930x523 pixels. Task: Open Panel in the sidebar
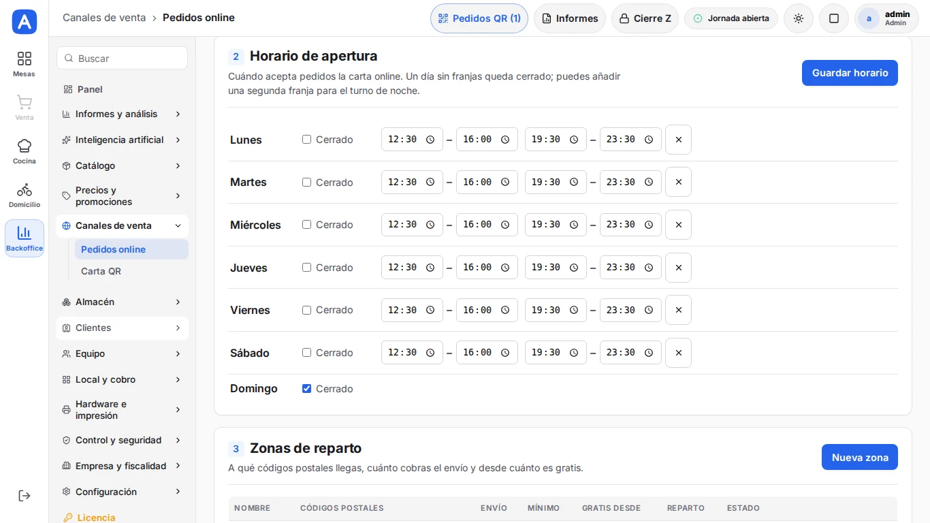point(123,89)
